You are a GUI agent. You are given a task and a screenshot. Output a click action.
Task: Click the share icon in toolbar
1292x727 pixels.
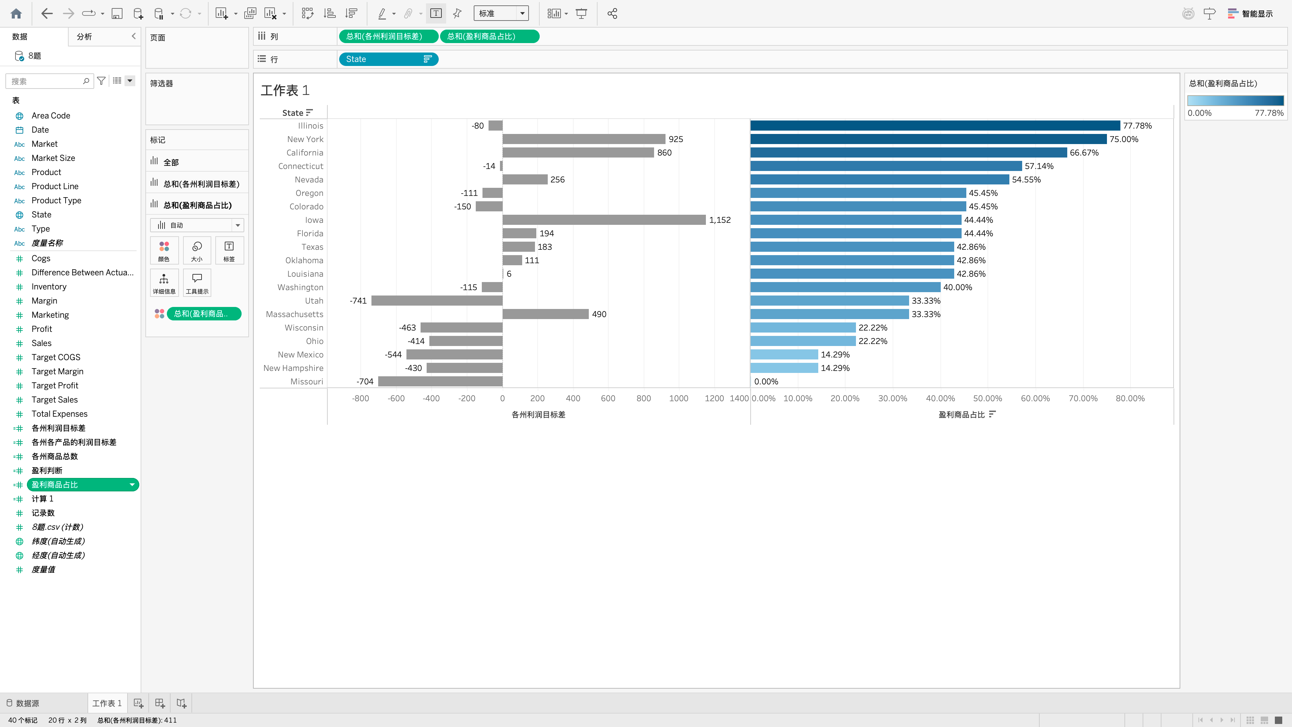(x=612, y=13)
